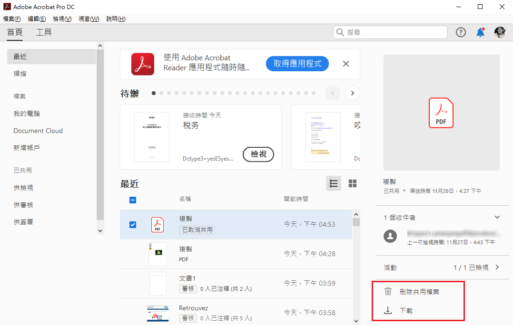The width and height of the screenshot is (513, 325).
Task: Click the 已取消共用 tag
Action: 197,230
